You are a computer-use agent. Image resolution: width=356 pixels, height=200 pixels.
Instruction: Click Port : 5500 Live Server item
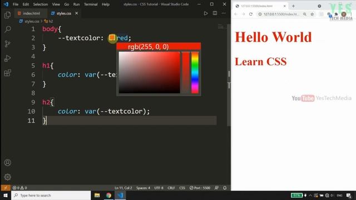200,188
